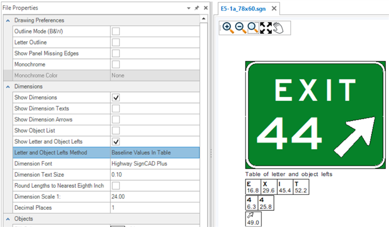Click the Dimension Text Size value field

154,175
